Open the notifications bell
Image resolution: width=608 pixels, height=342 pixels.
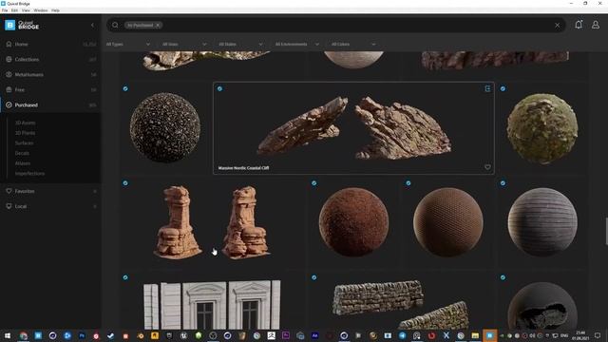(x=579, y=25)
